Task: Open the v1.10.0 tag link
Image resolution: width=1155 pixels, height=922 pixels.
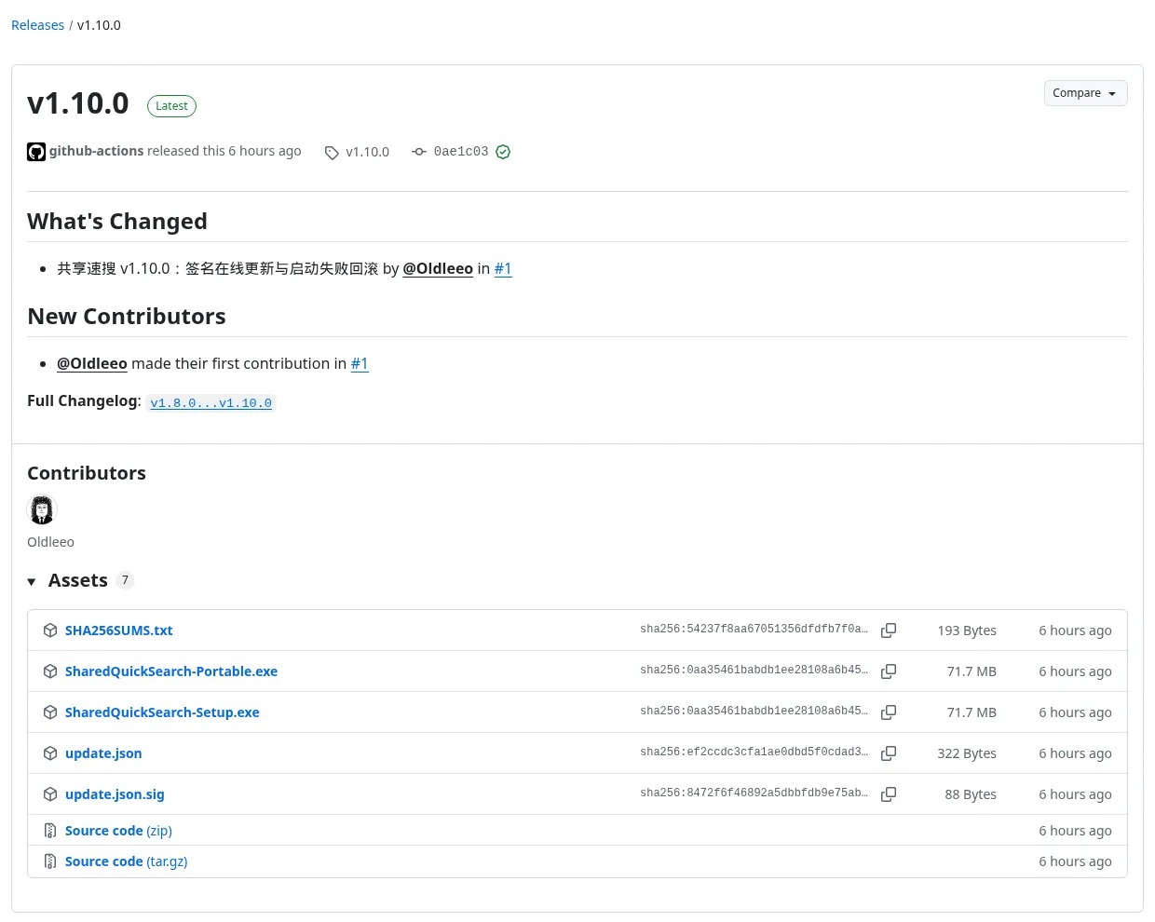Action: point(367,152)
